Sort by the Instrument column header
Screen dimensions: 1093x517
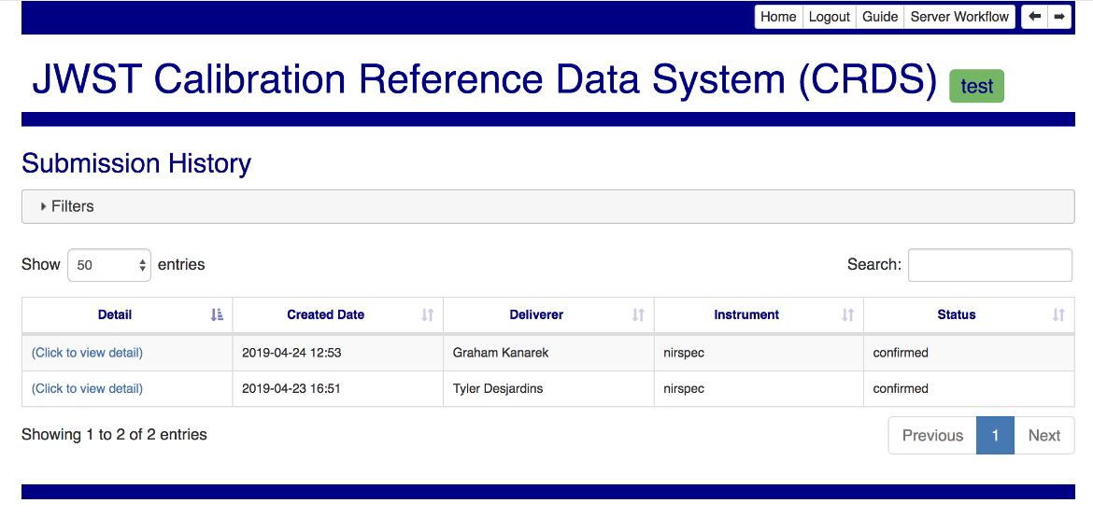pos(759,314)
